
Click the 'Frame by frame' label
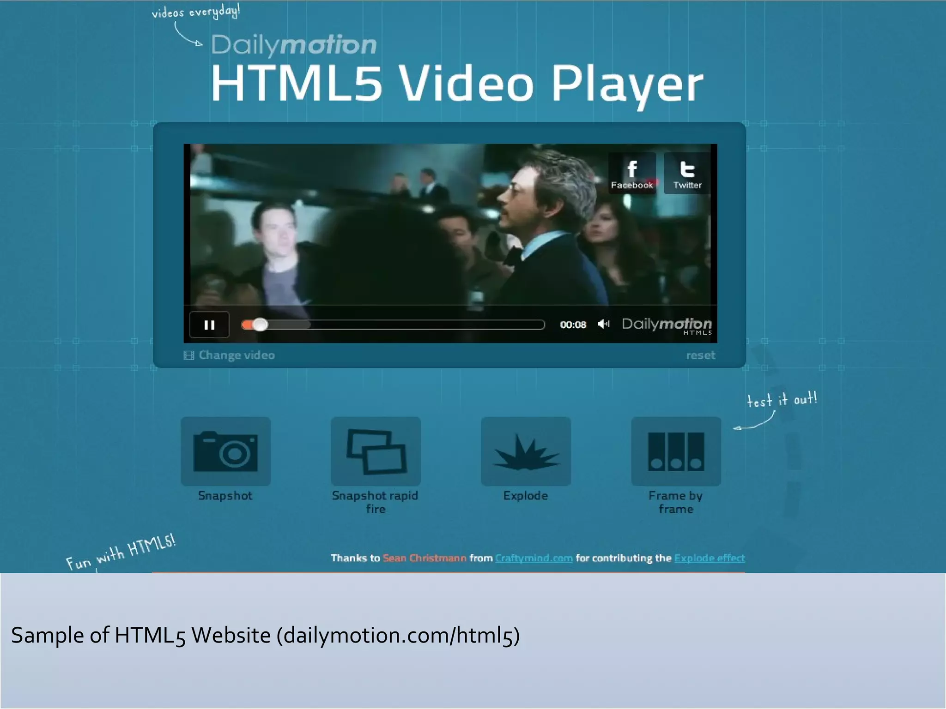(x=676, y=502)
